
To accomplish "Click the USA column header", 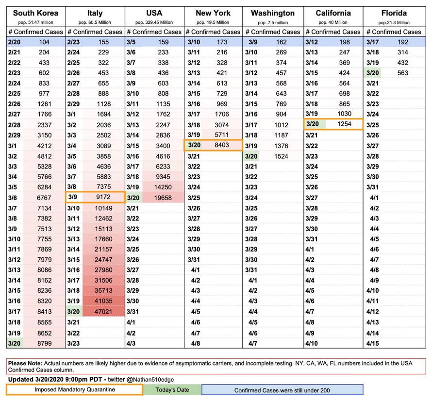I will point(154,13).
